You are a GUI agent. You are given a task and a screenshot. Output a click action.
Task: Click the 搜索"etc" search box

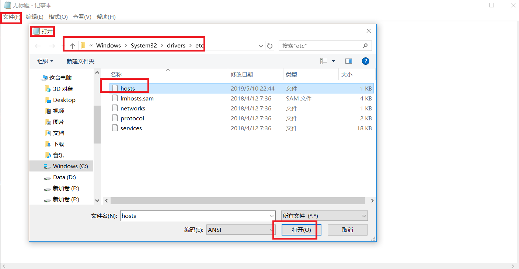pos(325,46)
